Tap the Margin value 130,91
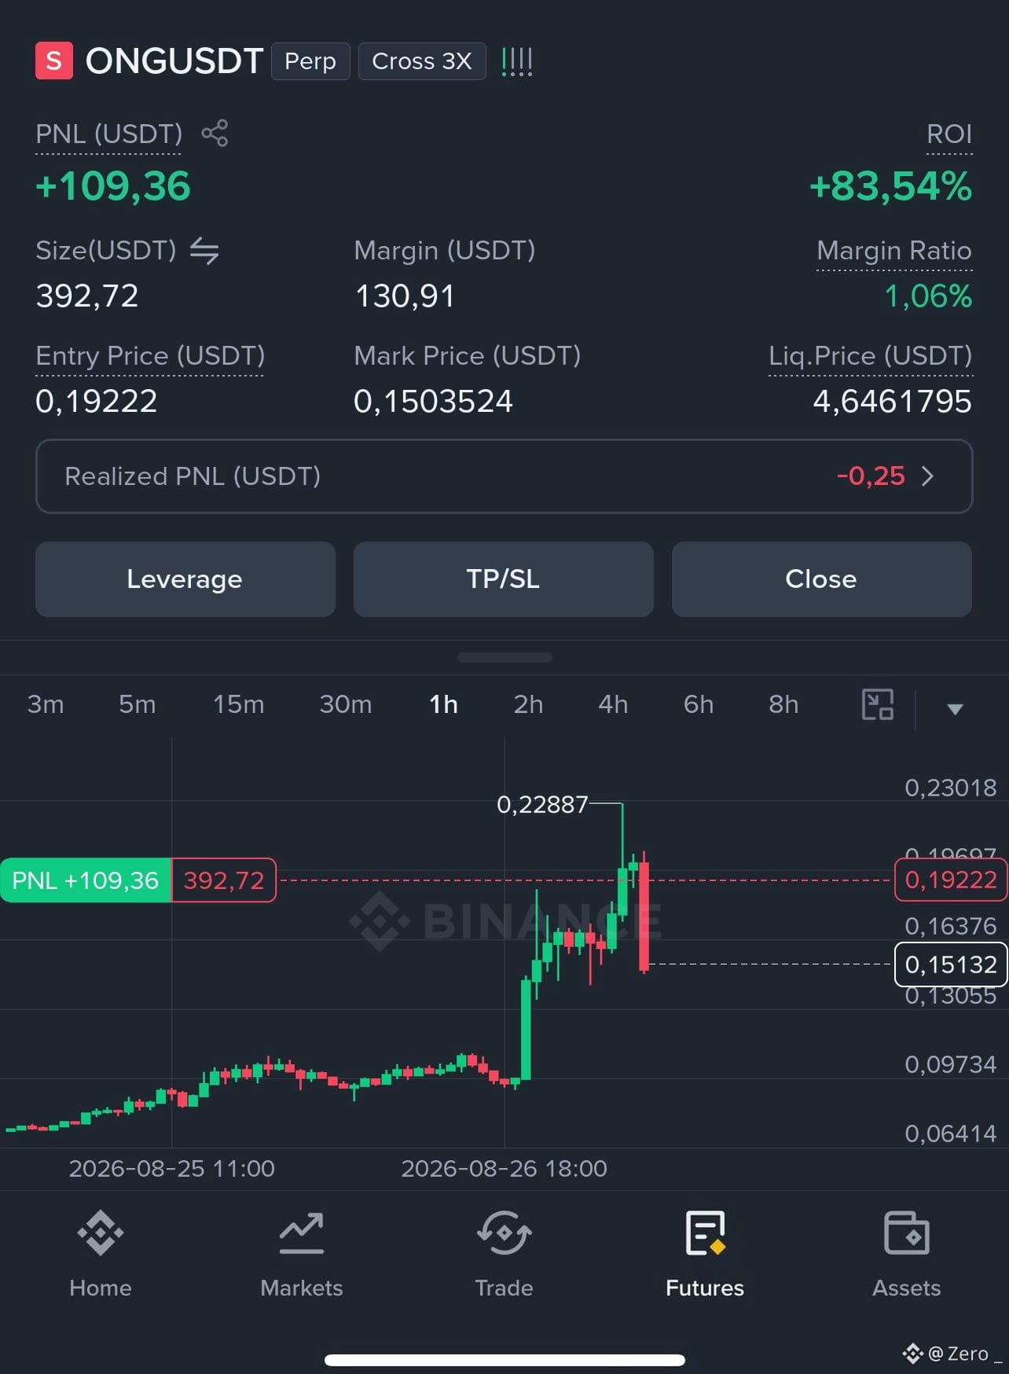Viewport: 1009px width, 1374px height. pyautogui.click(x=405, y=296)
